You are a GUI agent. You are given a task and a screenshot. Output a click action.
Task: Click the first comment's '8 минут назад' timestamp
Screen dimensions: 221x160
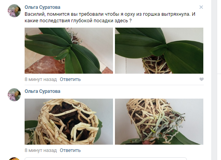(41, 79)
